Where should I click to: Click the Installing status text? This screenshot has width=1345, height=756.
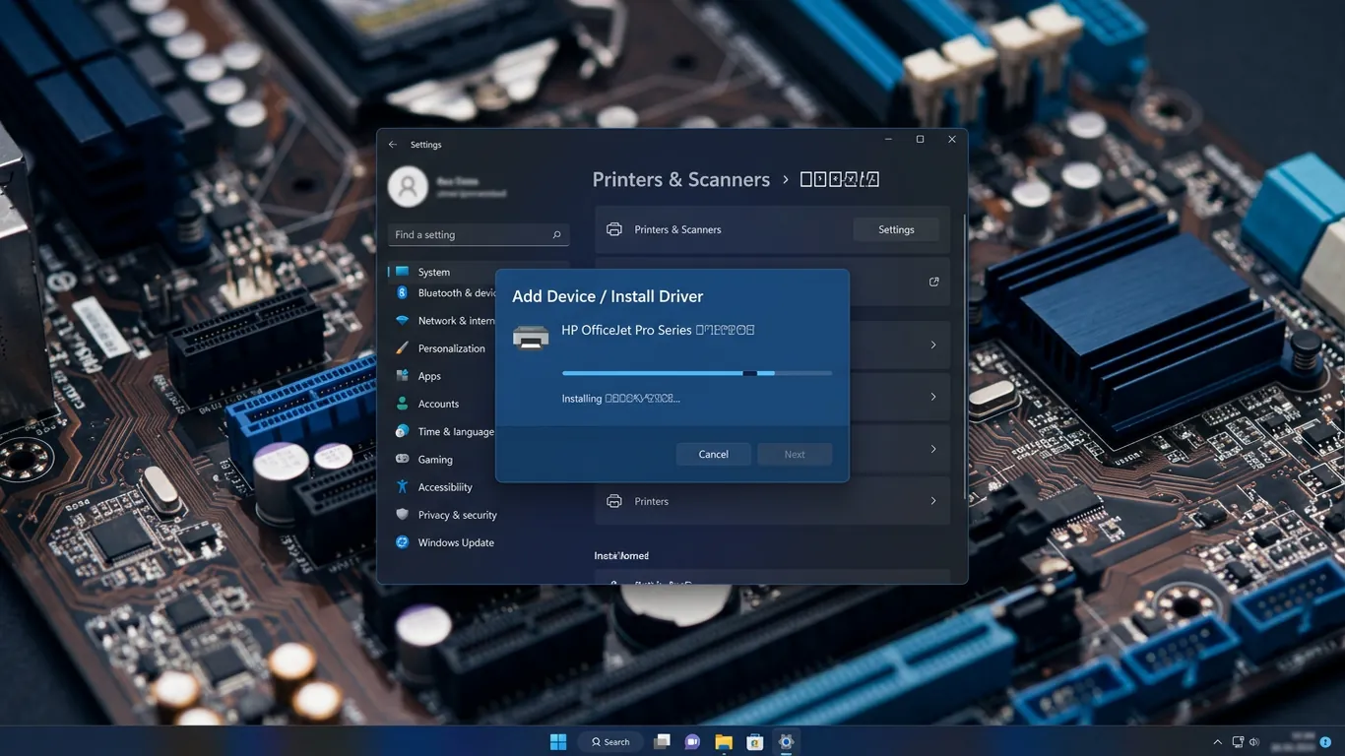[x=620, y=399]
